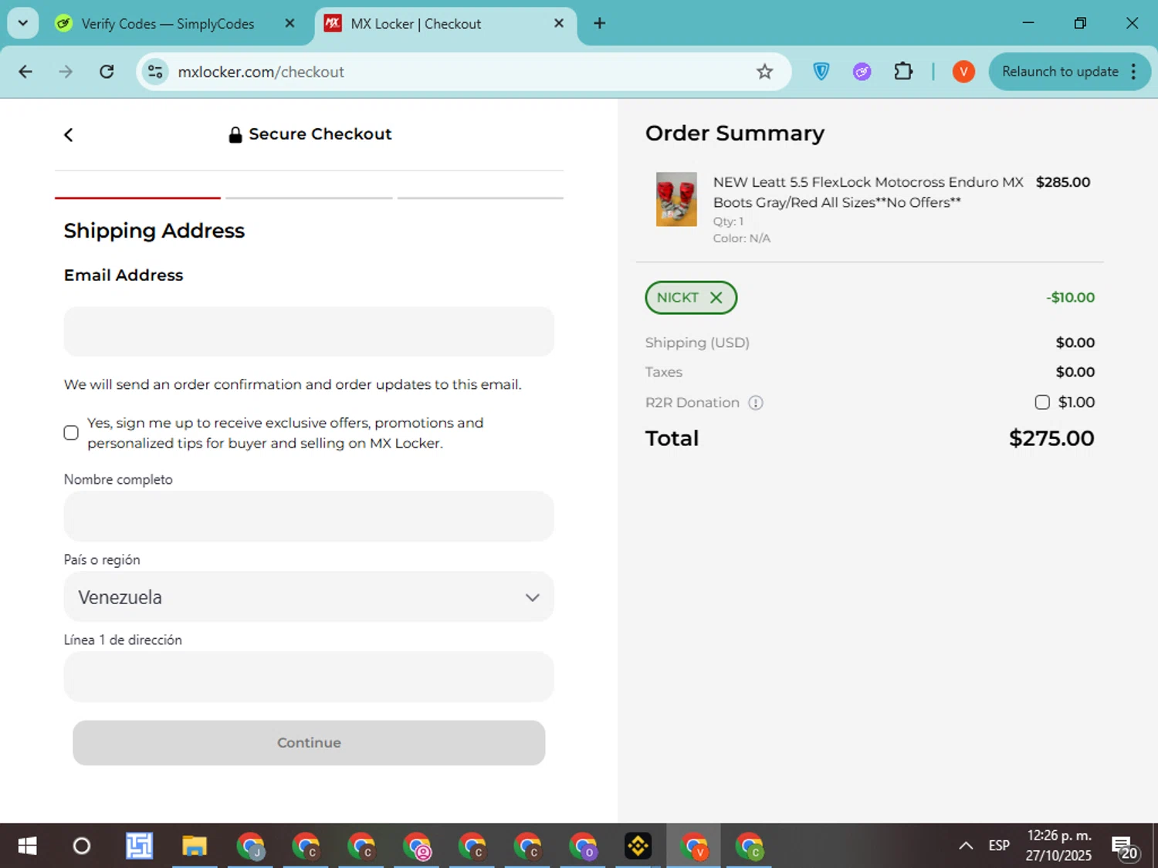Open the Extensions puzzle icon
Image resolution: width=1158 pixels, height=868 pixels.
[x=903, y=72]
